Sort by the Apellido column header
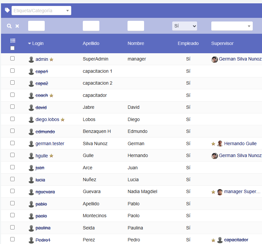This screenshot has width=262, height=244. tap(91, 43)
